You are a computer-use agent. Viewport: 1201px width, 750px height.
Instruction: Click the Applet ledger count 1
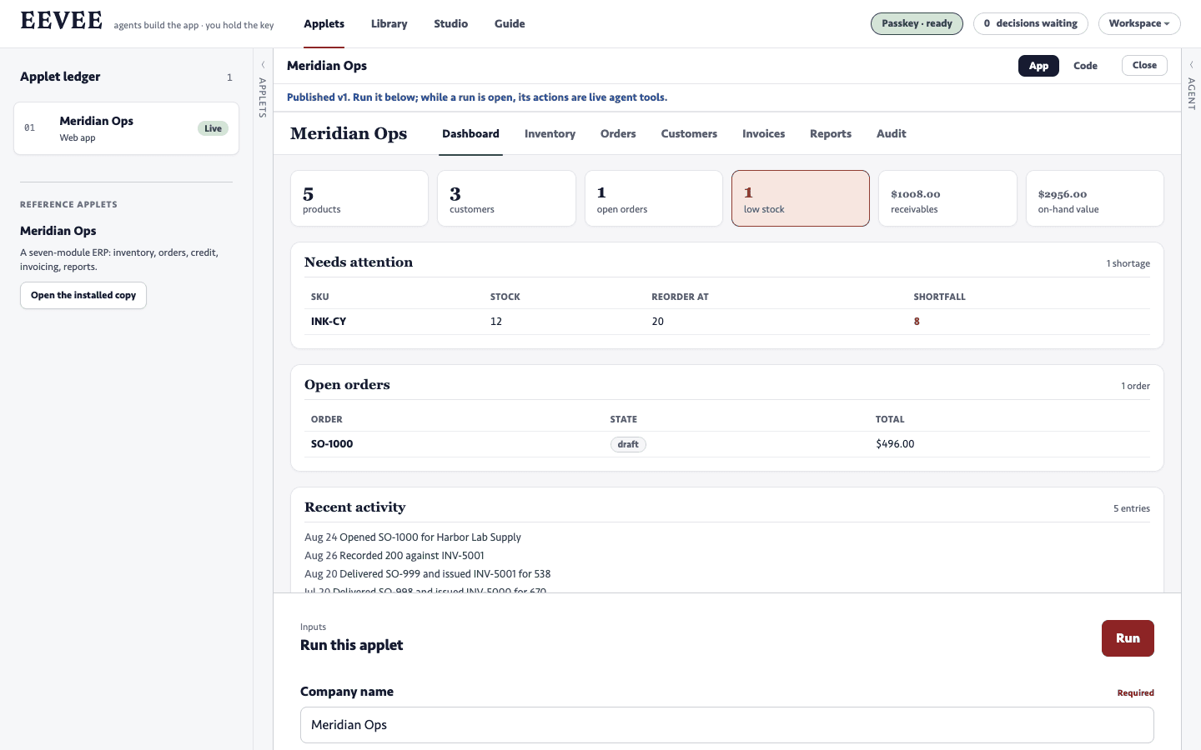pos(229,77)
